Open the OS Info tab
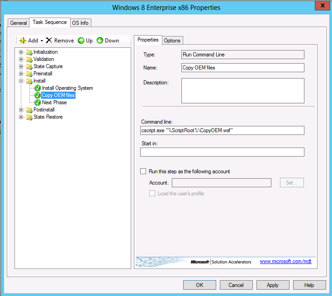332x296 pixels. (x=80, y=23)
